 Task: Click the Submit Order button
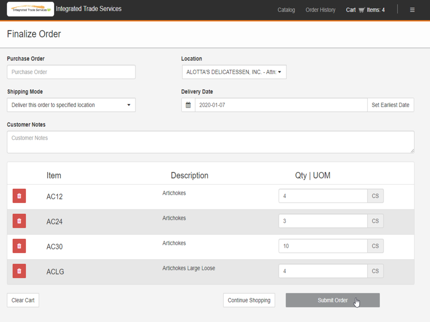[333, 300]
